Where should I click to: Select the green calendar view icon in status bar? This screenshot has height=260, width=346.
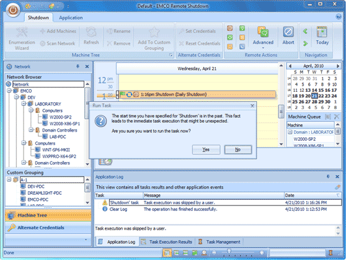(x=195, y=253)
